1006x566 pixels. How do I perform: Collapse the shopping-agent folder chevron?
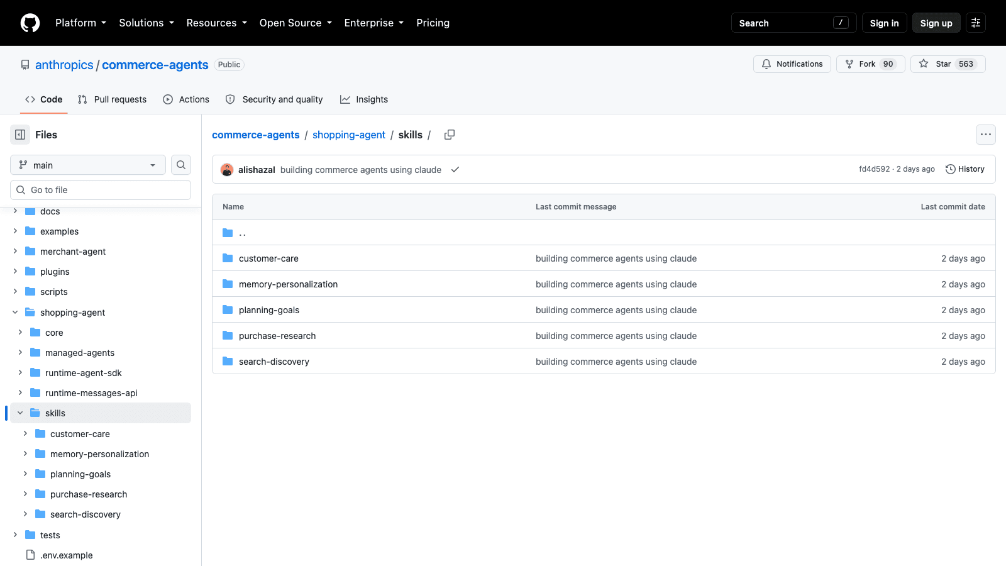point(15,313)
